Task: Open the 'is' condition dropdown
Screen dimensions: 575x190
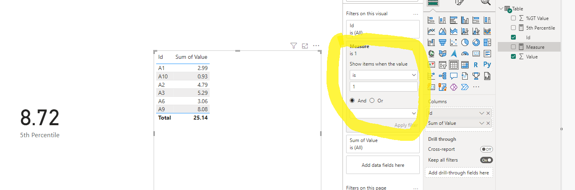Action: tap(384, 75)
